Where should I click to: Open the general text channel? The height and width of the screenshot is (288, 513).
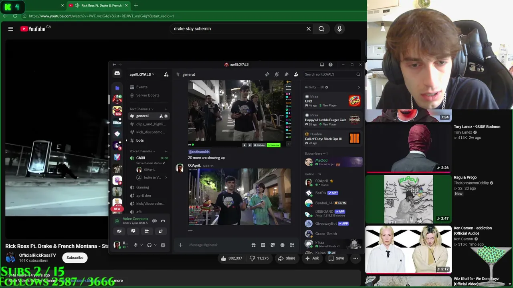(149, 116)
